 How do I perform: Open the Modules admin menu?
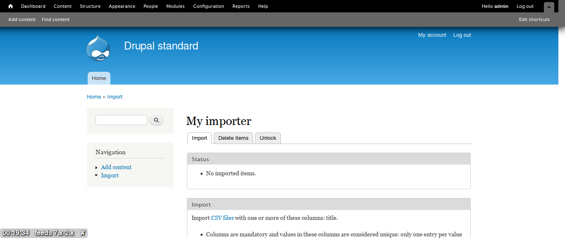[175, 6]
